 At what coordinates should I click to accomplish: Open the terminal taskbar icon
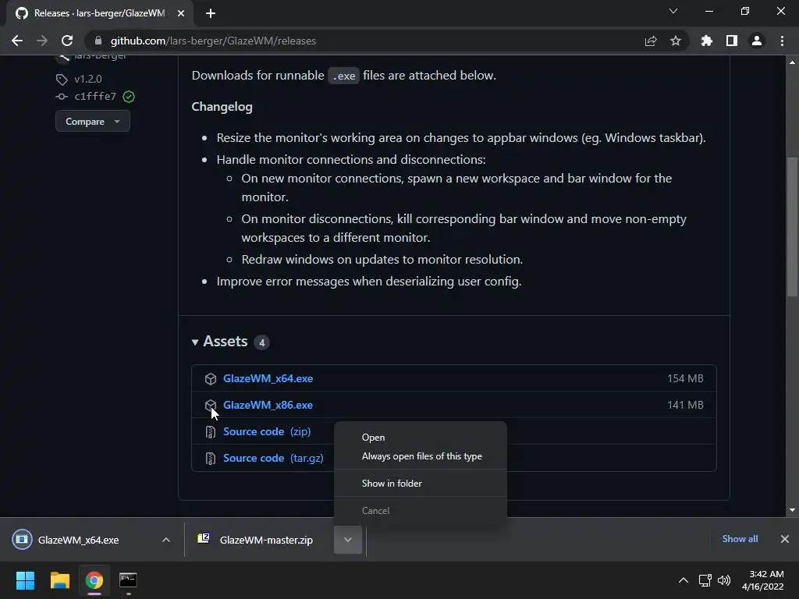128,580
